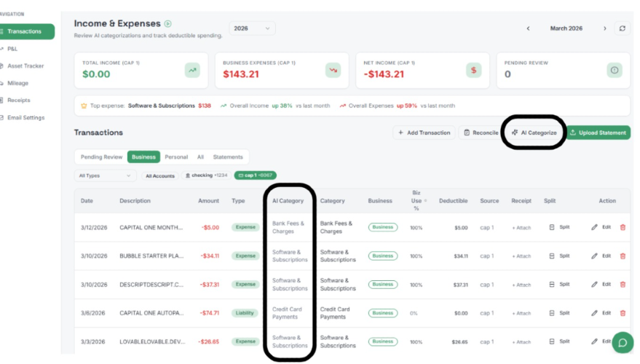
Task: Click the Software & Subscriptions top expense
Action: (161, 106)
